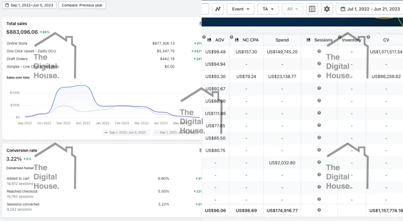Open Compare: Previous year selector
Screen dimensions: 403x221
point(82,5)
